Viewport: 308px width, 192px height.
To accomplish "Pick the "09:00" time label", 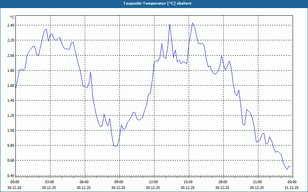I will click(x=119, y=182).
